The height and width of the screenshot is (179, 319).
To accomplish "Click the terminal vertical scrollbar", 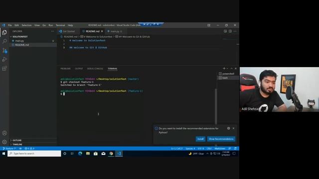I will pos(216,106).
